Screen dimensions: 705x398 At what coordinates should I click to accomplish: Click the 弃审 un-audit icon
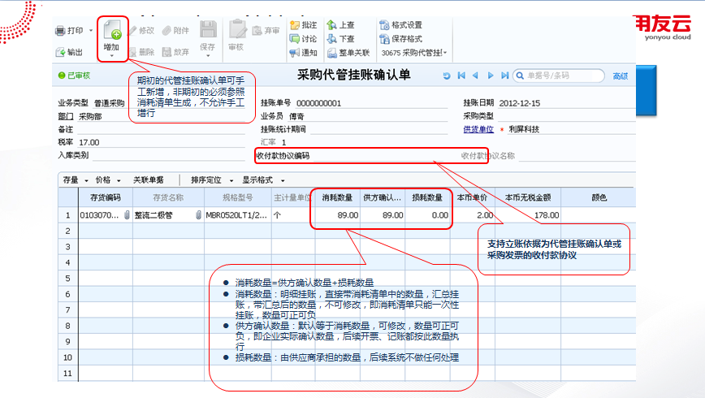pyautogui.click(x=257, y=31)
